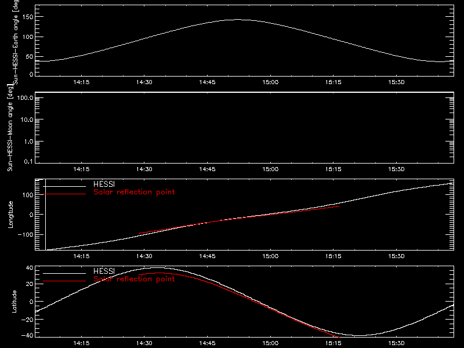464x348 pixels.
Task: Click the Sun-HESSI-Earth angle [deg] axis label
Action: (x=16, y=42)
